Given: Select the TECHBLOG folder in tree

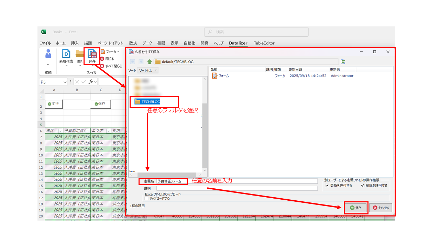Looking at the screenshot, I should click(x=150, y=102).
